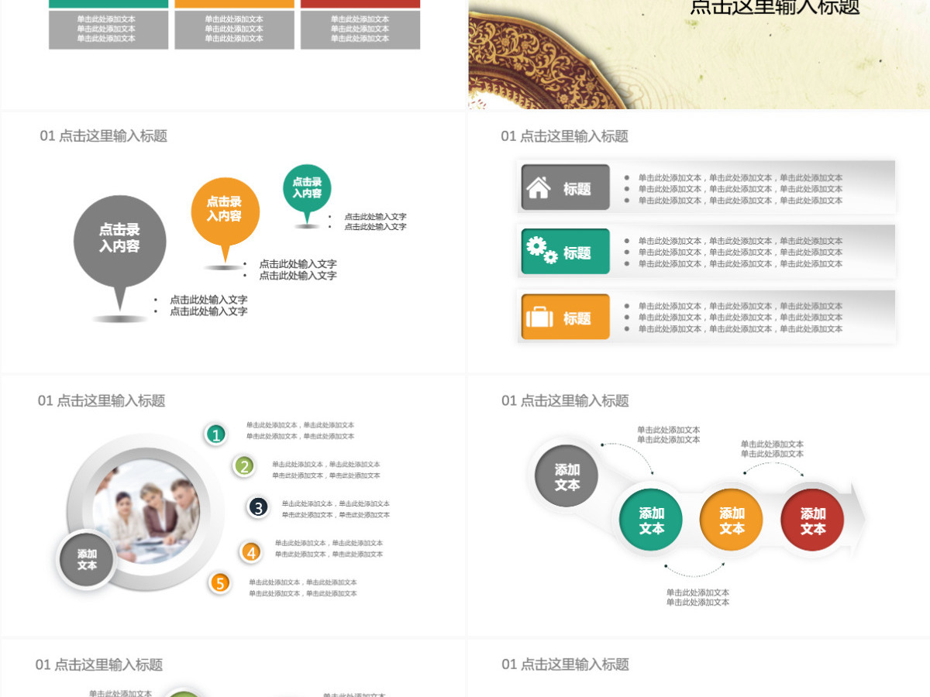Click the 标题 label next to the house icon
This screenshot has width=930, height=697.
pos(577,189)
